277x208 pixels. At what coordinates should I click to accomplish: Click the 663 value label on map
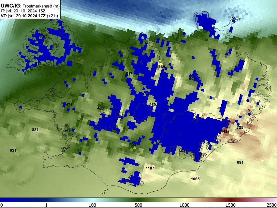click(x=182, y=151)
